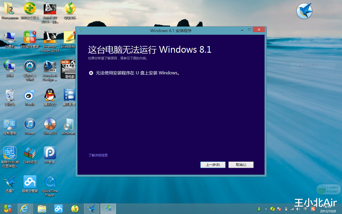The height and width of the screenshot is (214, 342).
Task: Mute the volume in the system tray
Action: pos(298,209)
